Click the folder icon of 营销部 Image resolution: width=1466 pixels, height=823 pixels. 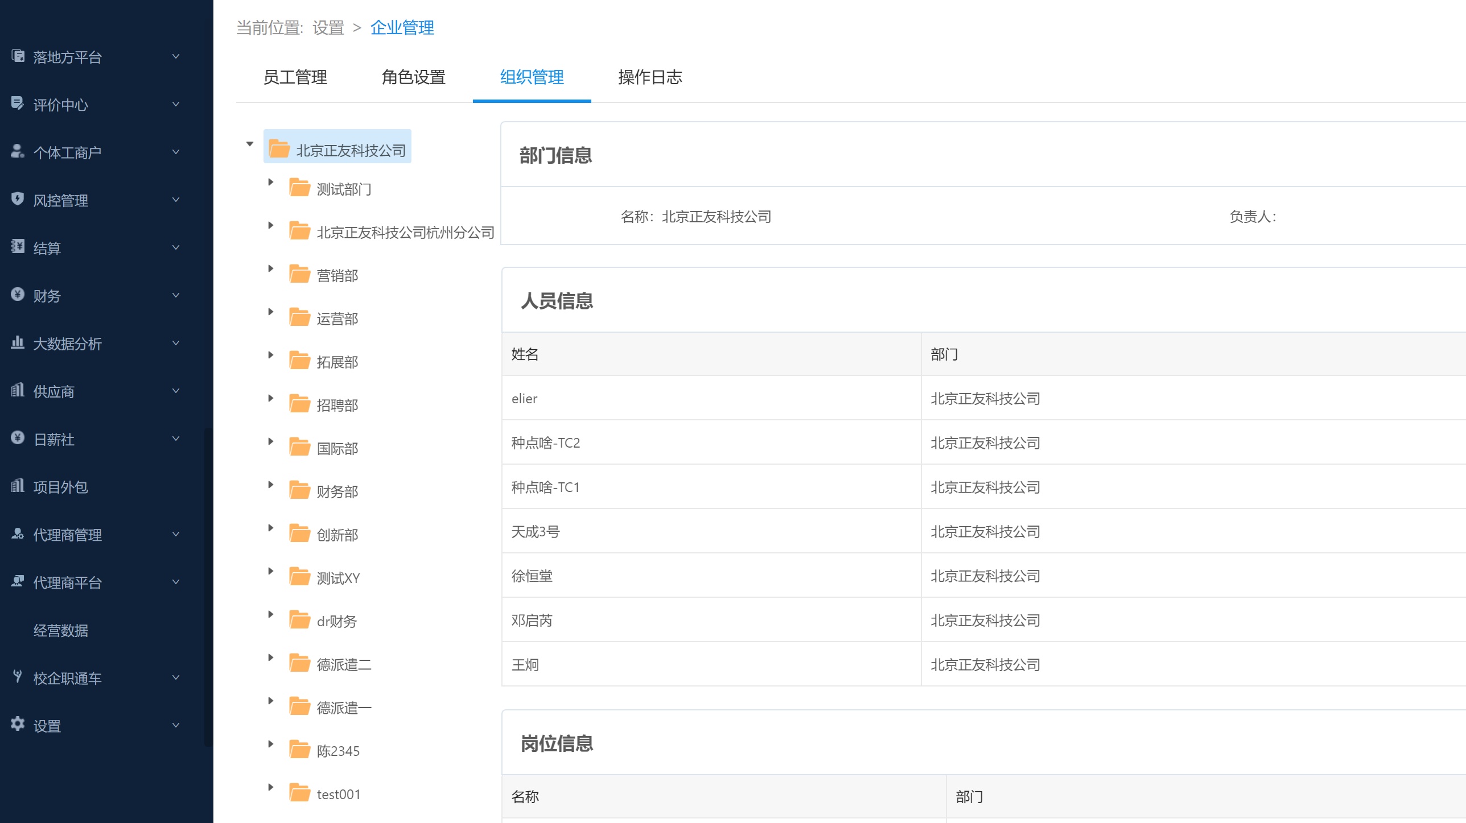coord(299,274)
